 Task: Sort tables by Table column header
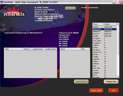[x=13, y=49]
